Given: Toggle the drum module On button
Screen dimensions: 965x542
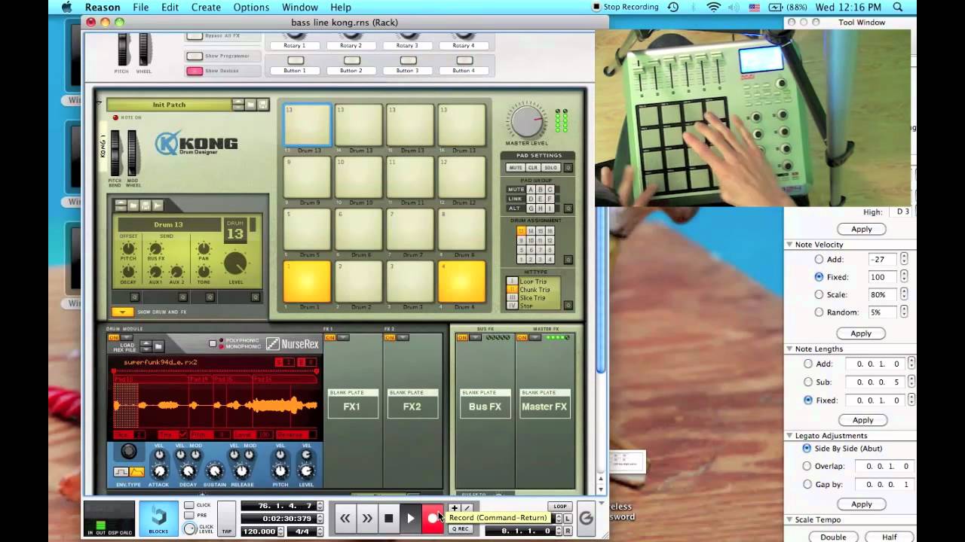Looking at the screenshot, I should (114, 338).
